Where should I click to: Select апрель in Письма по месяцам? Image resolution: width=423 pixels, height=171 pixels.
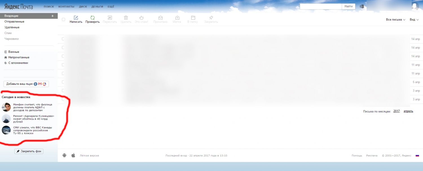click(408, 111)
